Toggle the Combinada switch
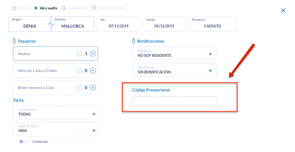 pos(23,142)
